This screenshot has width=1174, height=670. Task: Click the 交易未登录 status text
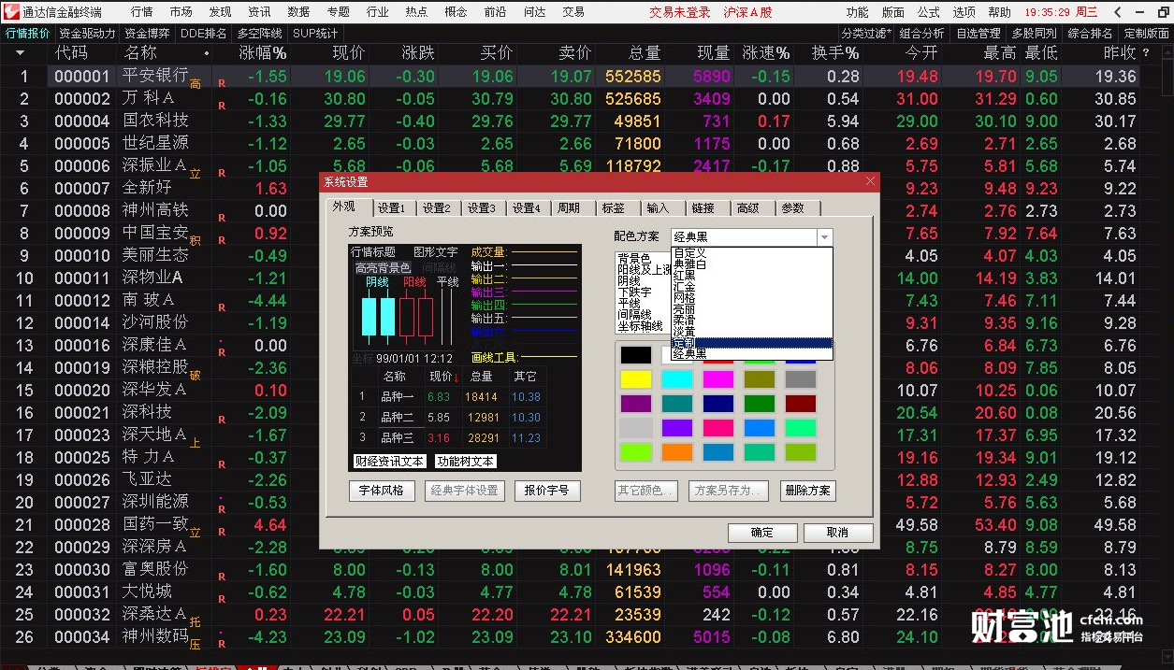[680, 12]
